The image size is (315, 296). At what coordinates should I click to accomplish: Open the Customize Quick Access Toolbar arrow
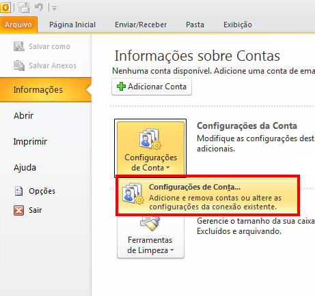pyautogui.click(x=54, y=8)
